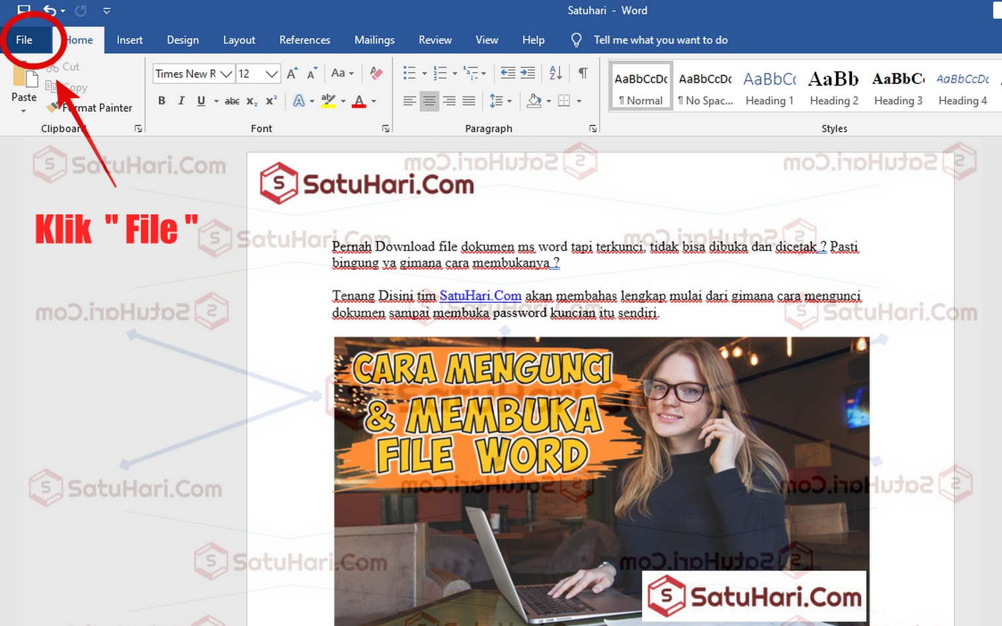
Task: Toggle Strikethrough formatting
Action: tap(232, 101)
